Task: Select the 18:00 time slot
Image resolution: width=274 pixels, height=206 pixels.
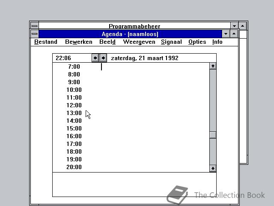Action: (x=74, y=151)
